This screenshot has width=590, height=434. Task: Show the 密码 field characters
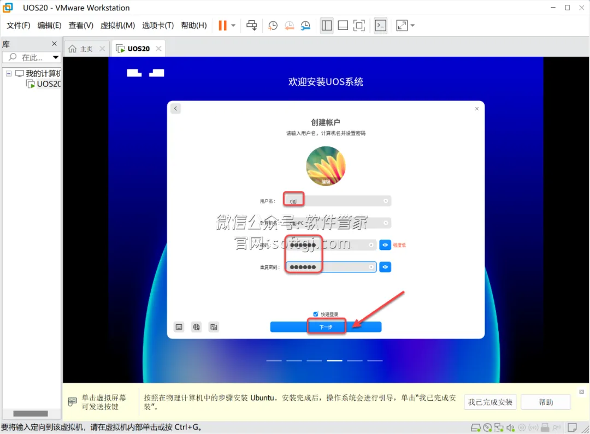click(x=385, y=245)
